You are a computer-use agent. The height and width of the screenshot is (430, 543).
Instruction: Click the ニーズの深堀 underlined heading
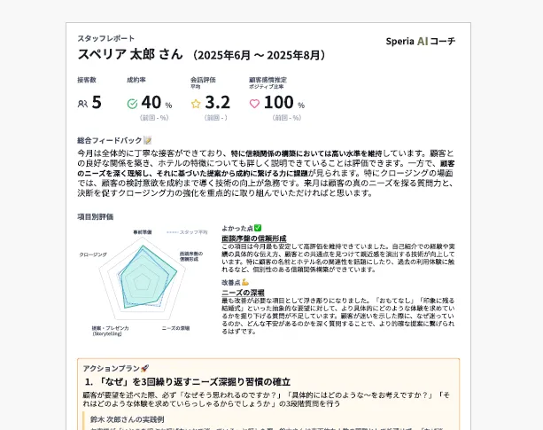click(x=243, y=292)
